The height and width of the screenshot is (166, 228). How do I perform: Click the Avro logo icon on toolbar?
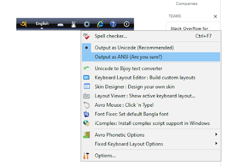[x=24, y=24]
